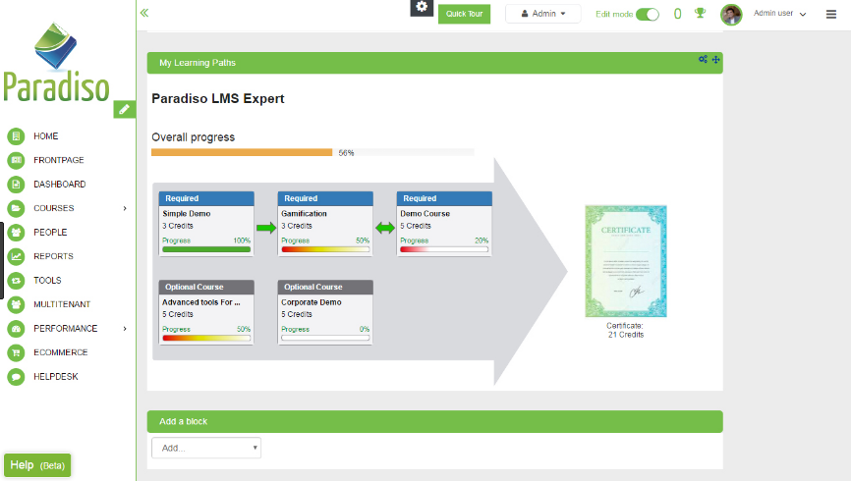The width and height of the screenshot is (851, 481).
Task: Expand the Performance submenu arrow
Action: point(125,329)
